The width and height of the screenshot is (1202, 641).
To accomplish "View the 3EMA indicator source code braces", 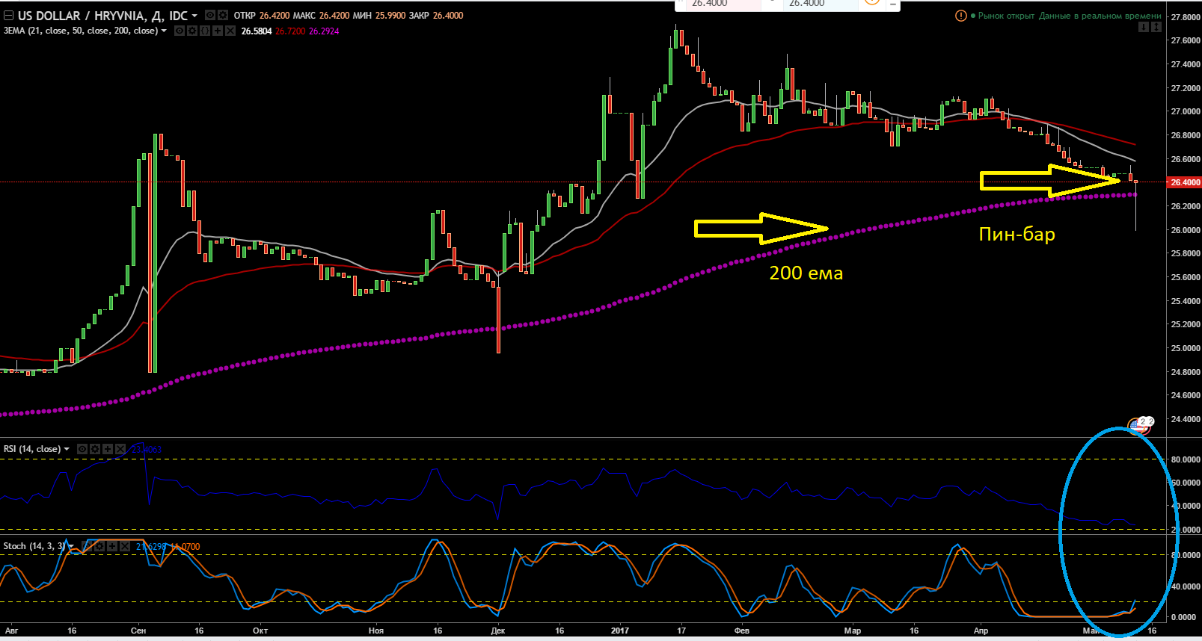I will click(205, 31).
